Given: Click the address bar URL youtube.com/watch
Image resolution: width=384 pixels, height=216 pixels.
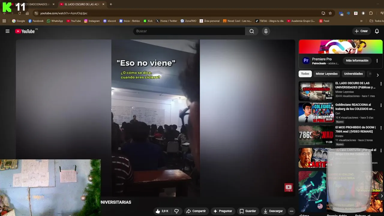Looking at the screenshot, I should click(64, 13).
